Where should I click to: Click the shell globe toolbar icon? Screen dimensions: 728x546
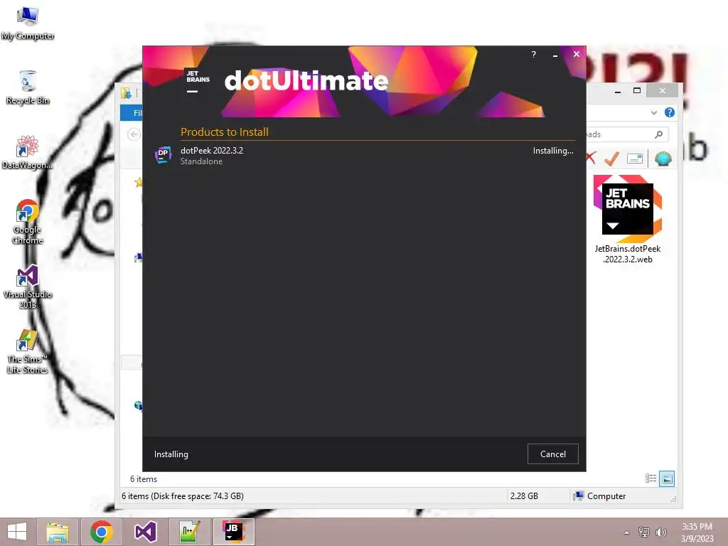click(x=663, y=159)
